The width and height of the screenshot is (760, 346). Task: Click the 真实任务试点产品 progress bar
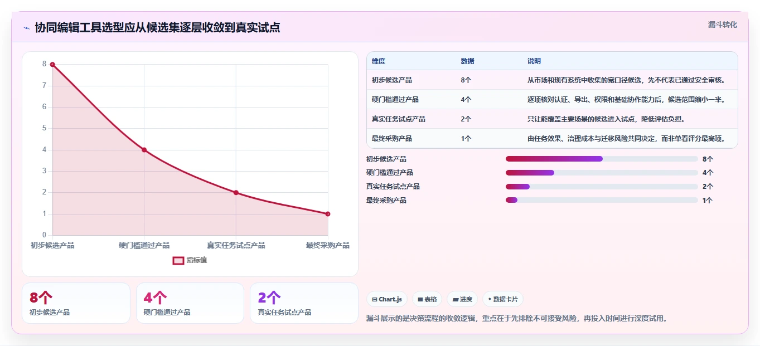[x=602, y=187]
